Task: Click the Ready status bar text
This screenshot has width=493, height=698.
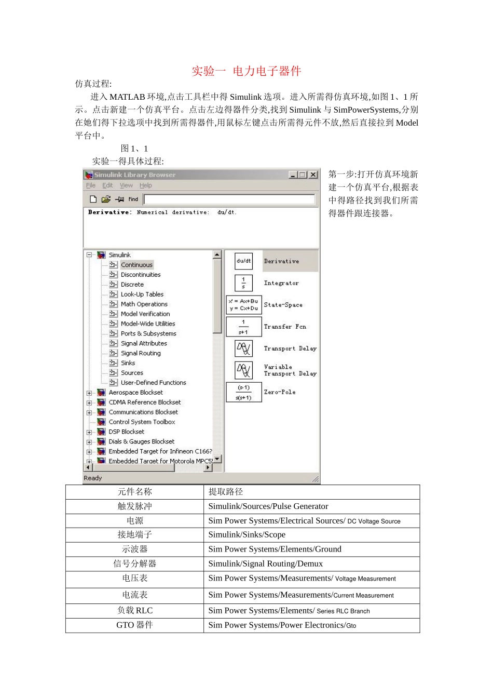Action: 93,478
